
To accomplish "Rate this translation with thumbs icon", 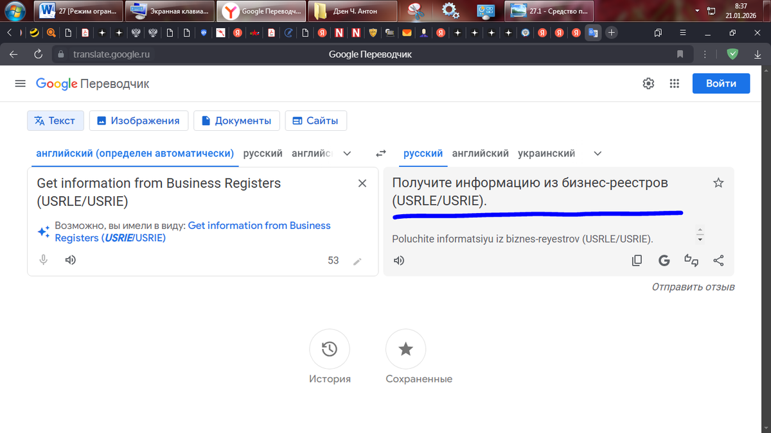I will coord(691,260).
